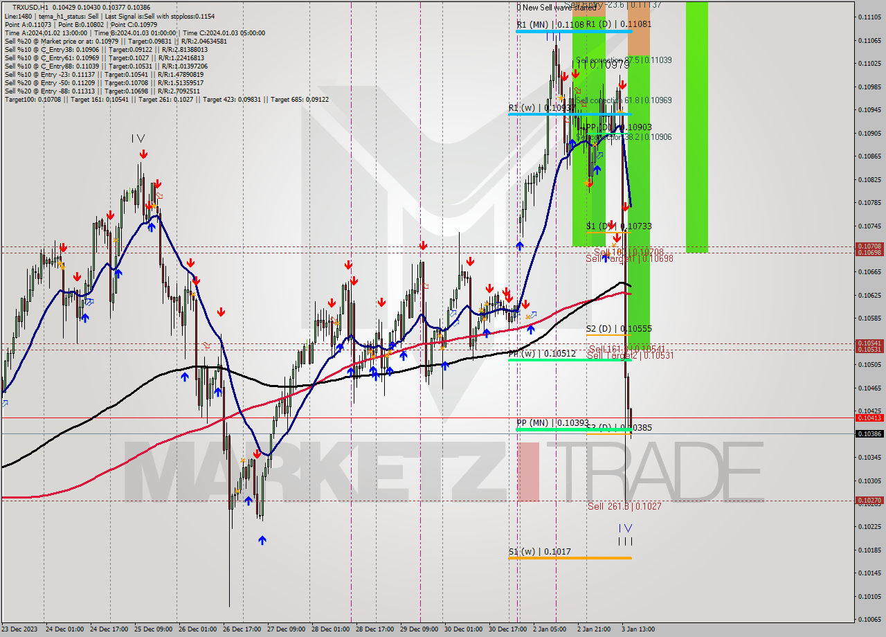Screen dimensions: 886x637
Task: Click the S2 (D) | 0.10555 label
Action: 619,329
